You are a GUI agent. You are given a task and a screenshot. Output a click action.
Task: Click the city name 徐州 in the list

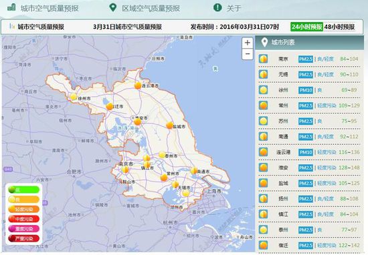tap(283, 90)
